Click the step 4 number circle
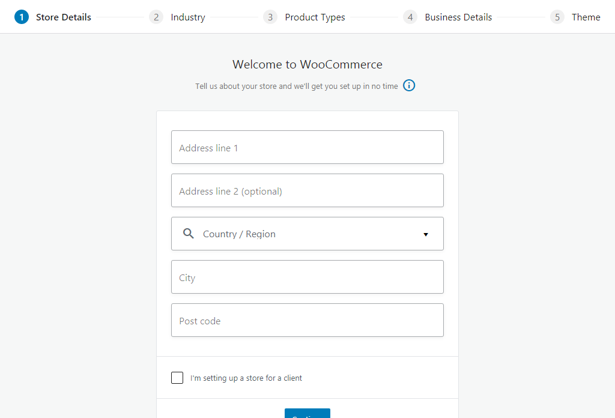615x418 pixels. pyautogui.click(x=410, y=17)
